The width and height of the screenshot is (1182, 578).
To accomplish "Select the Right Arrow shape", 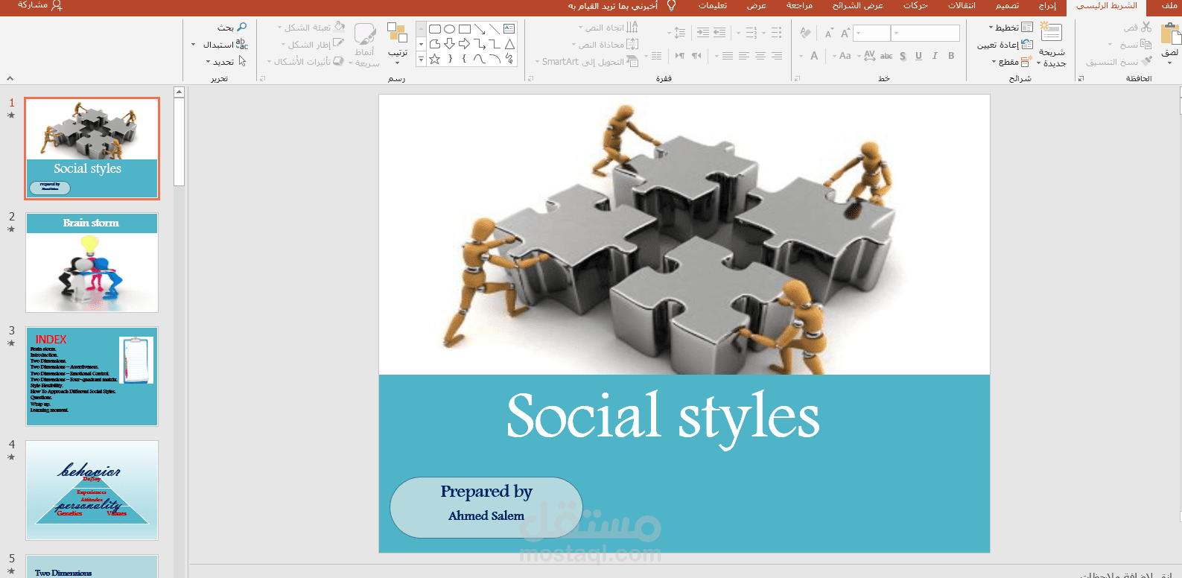I will (x=465, y=44).
